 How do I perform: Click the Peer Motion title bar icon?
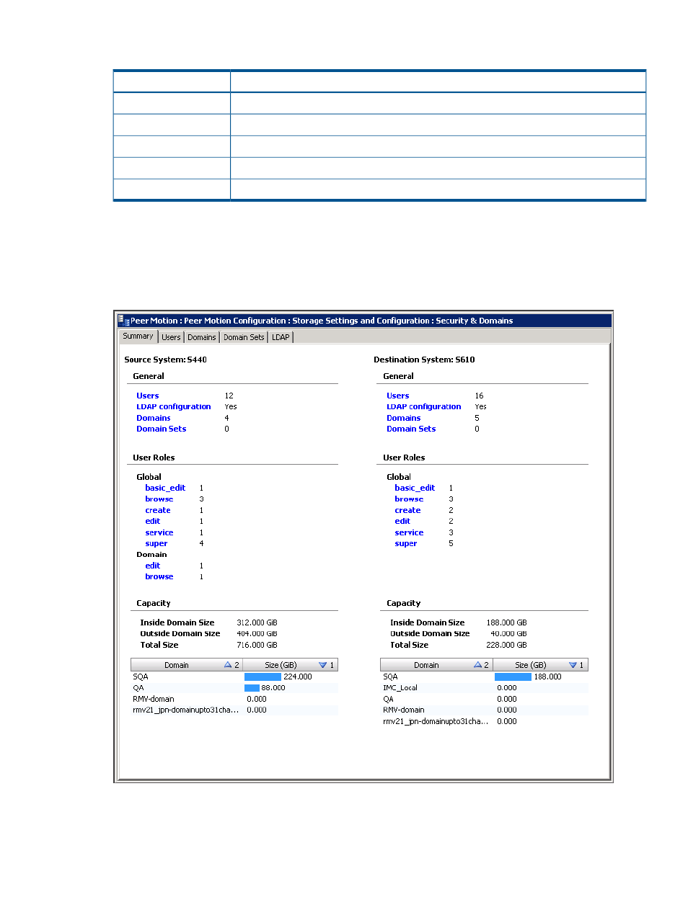click(123, 321)
